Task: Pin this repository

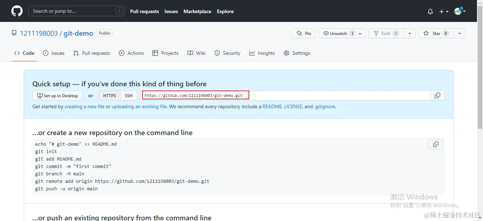Action: [304, 33]
